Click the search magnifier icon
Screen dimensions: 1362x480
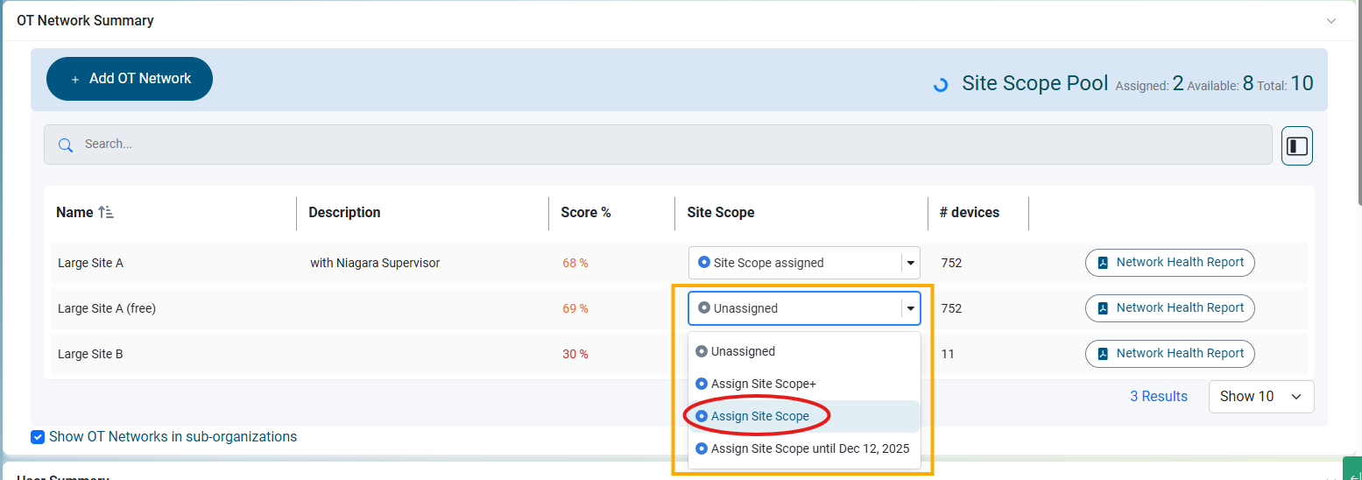65,145
